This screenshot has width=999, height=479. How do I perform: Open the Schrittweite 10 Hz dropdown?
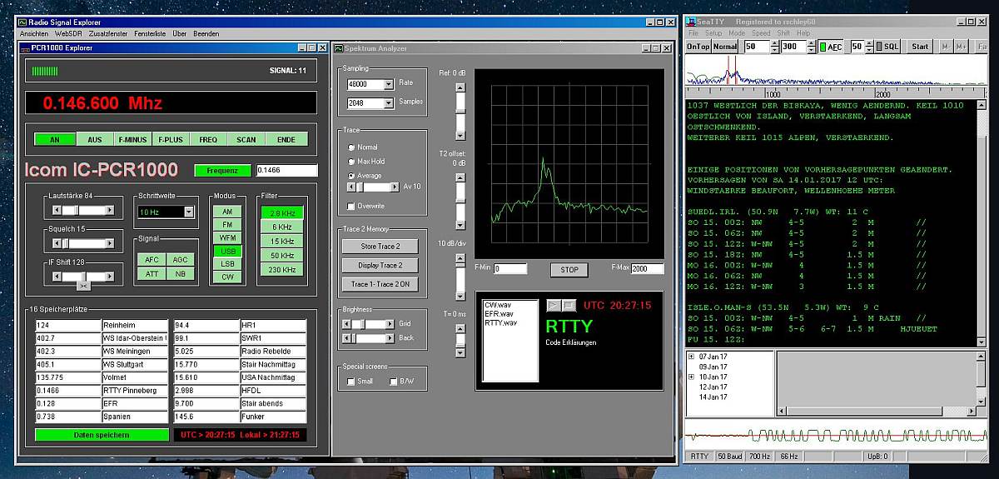[188, 212]
